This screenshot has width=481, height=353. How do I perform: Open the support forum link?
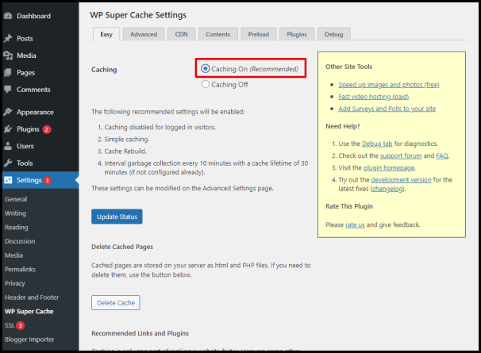pos(401,155)
